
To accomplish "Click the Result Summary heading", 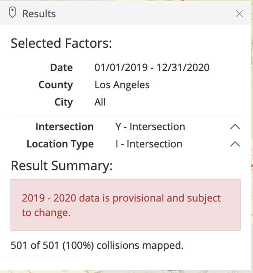I will pos(61,166).
